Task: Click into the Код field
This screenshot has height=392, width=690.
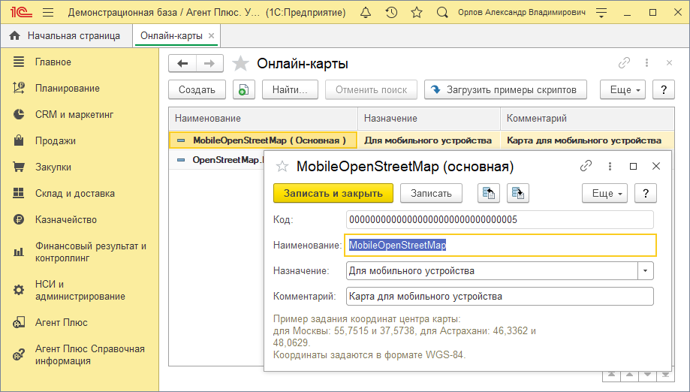Action: coord(500,219)
